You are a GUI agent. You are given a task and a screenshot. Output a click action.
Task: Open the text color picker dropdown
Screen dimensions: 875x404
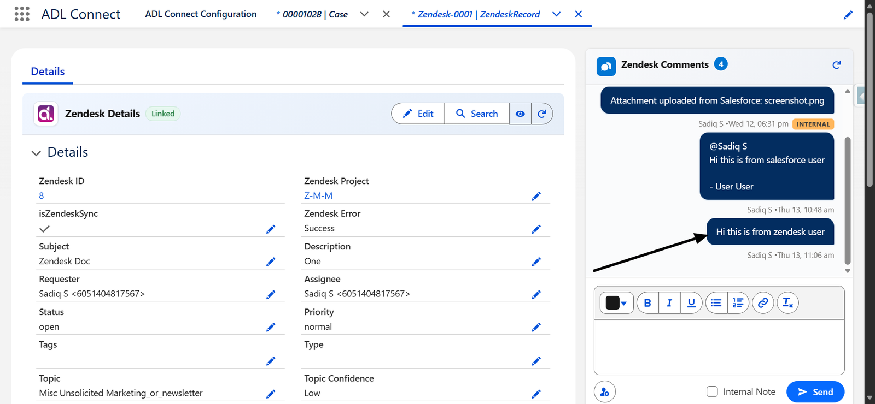tap(616, 302)
